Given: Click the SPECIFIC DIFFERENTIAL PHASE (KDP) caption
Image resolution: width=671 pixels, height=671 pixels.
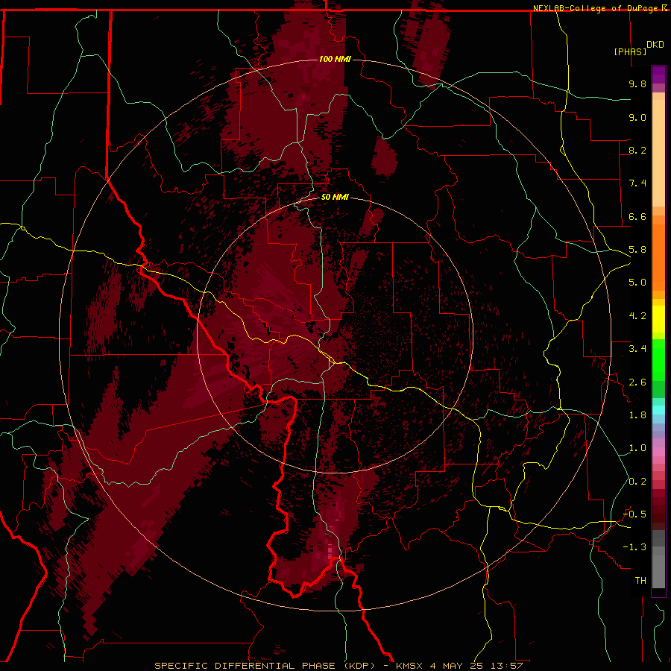Looking at the screenshot, I should click(x=265, y=666).
